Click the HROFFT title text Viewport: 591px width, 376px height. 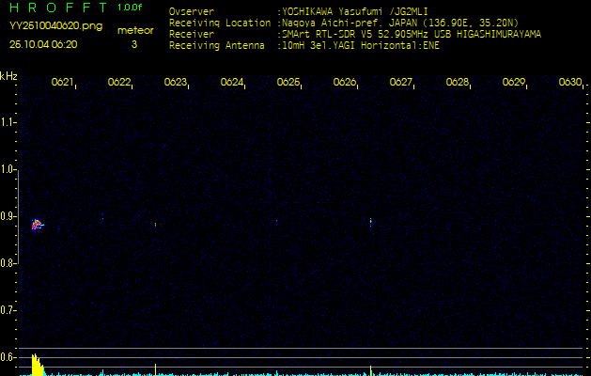(58, 8)
